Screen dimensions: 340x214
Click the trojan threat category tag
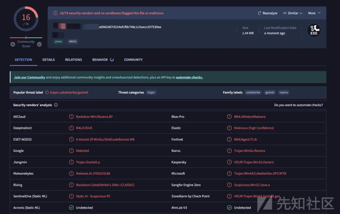[151, 92]
